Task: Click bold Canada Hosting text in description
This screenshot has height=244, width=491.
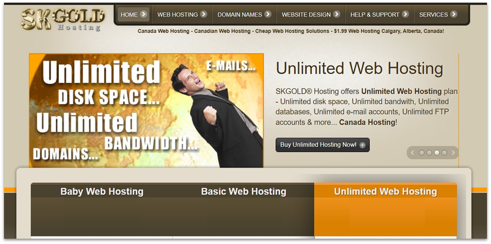Action: 367,122
